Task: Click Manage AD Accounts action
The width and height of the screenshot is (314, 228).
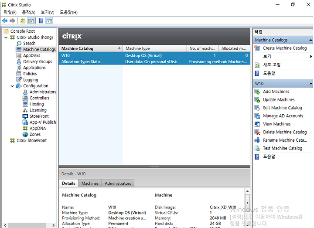Action: click(283, 116)
